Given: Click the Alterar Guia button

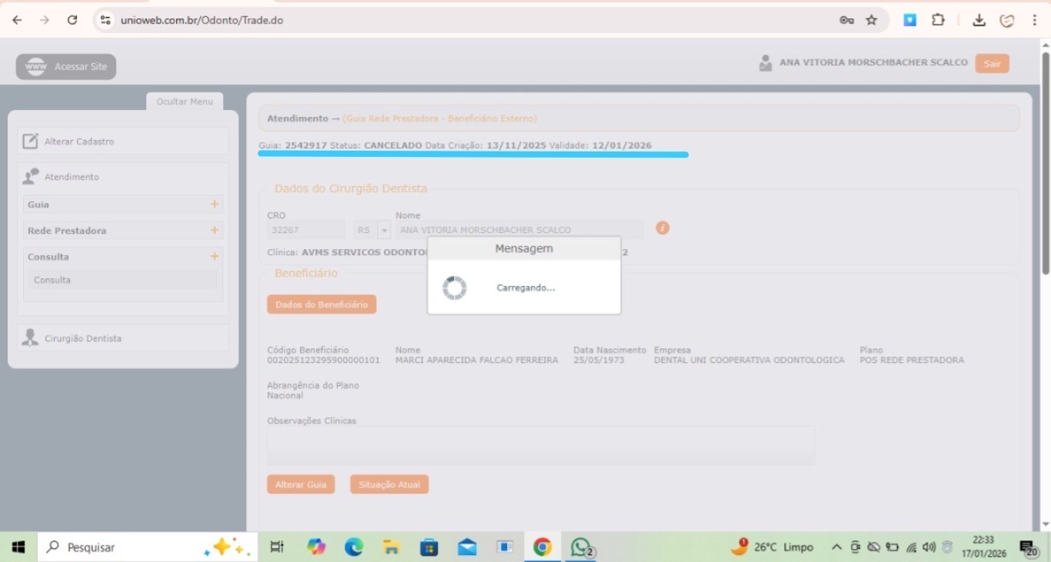Looking at the screenshot, I should (301, 485).
